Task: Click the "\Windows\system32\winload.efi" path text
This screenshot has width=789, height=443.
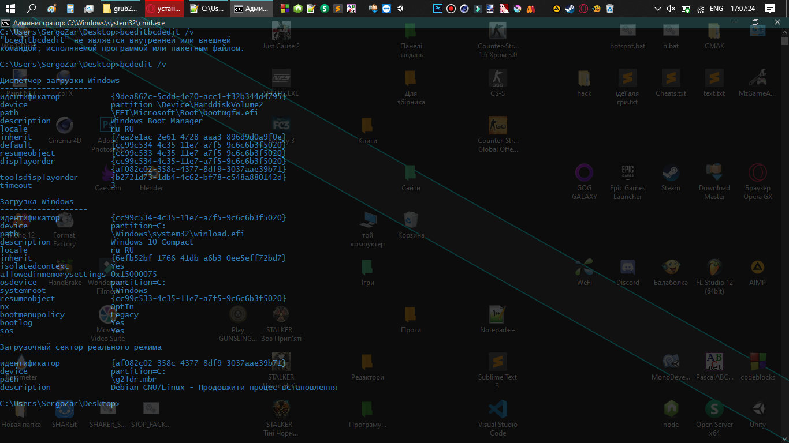Action: (x=177, y=234)
